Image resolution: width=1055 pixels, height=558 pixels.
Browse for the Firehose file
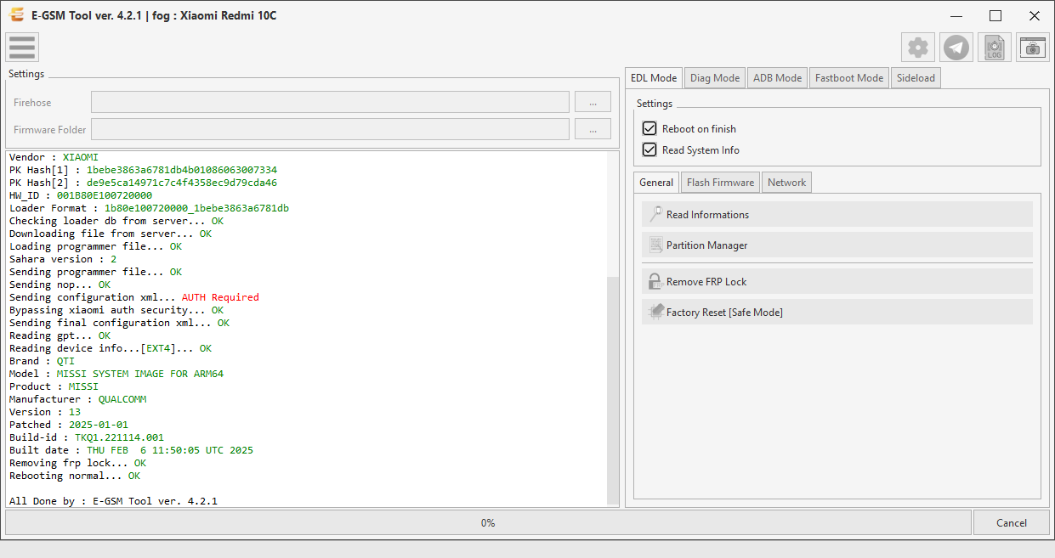(x=593, y=102)
